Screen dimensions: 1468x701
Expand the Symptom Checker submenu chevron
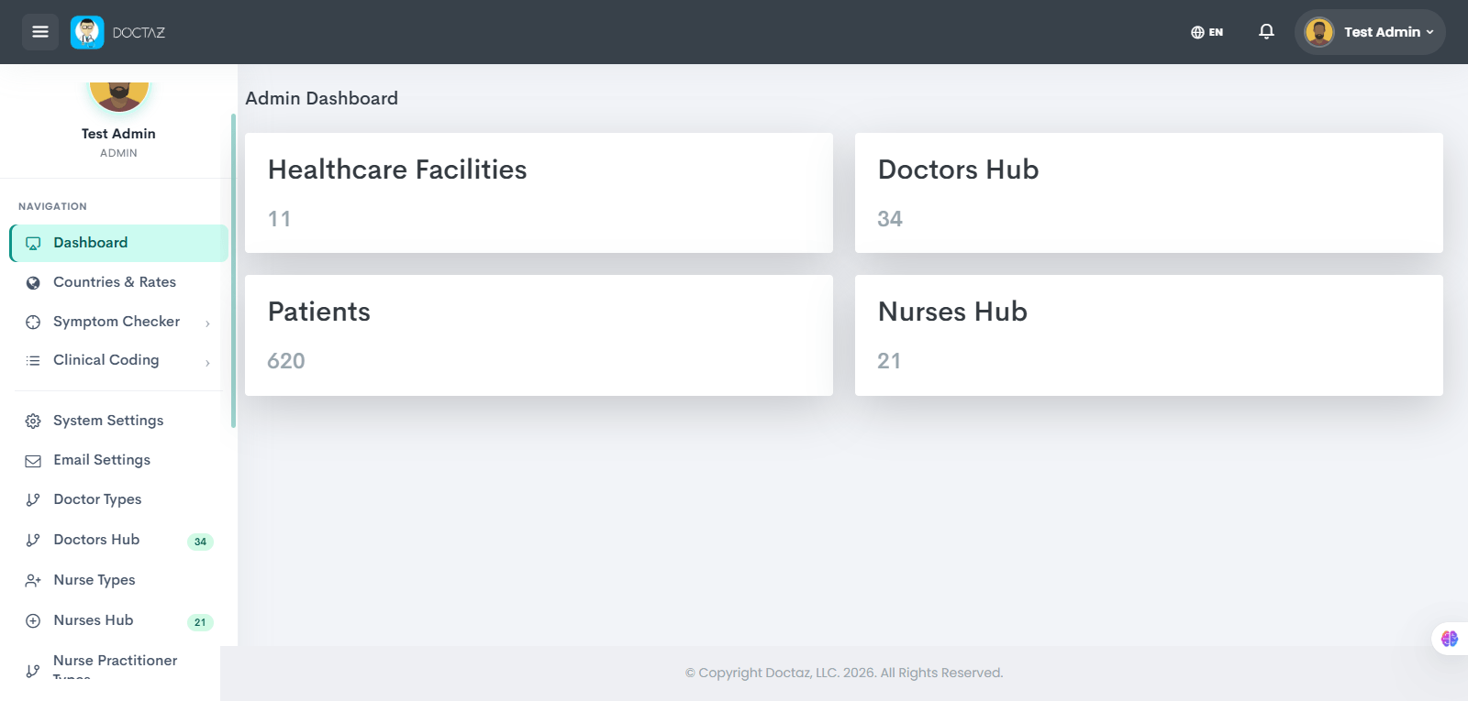pyautogui.click(x=207, y=323)
